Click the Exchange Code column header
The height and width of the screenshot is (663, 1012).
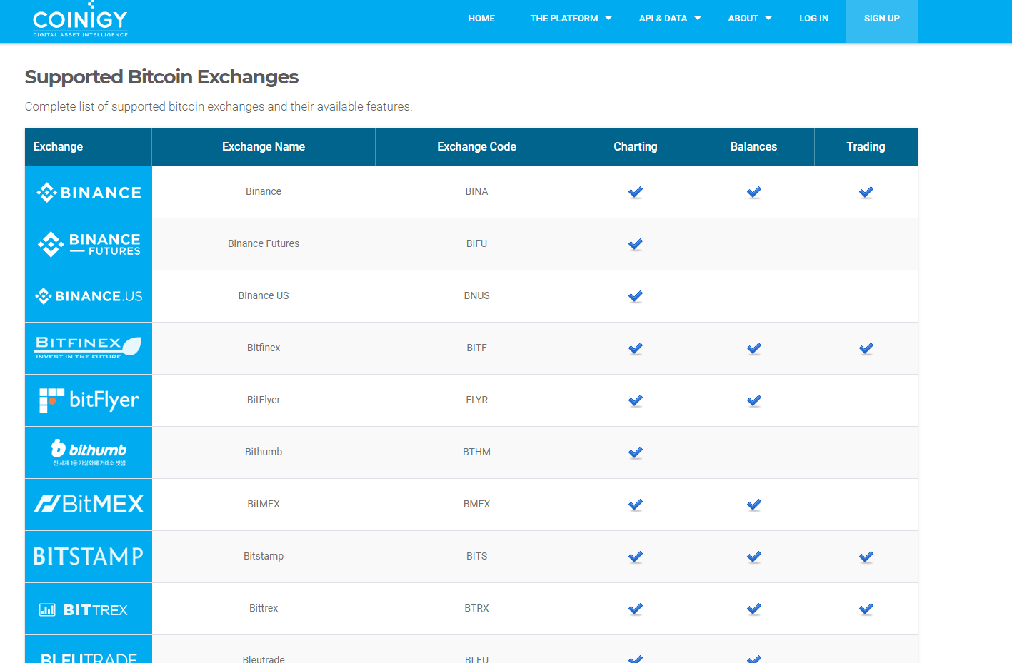(x=477, y=147)
